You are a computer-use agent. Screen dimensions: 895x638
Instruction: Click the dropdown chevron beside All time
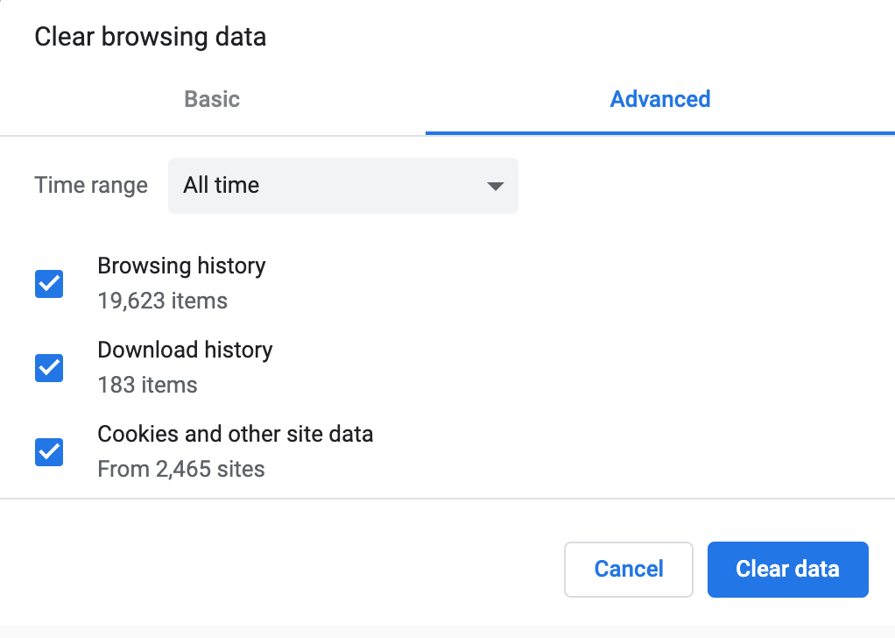[495, 186]
